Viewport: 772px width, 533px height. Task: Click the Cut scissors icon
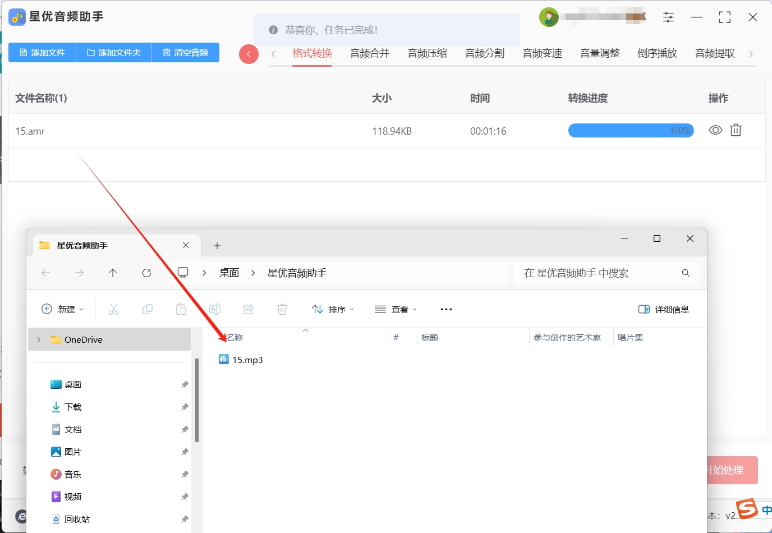pyautogui.click(x=114, y=309)
